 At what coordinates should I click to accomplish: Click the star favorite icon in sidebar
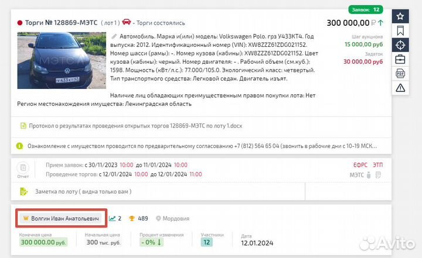[400, 16]
